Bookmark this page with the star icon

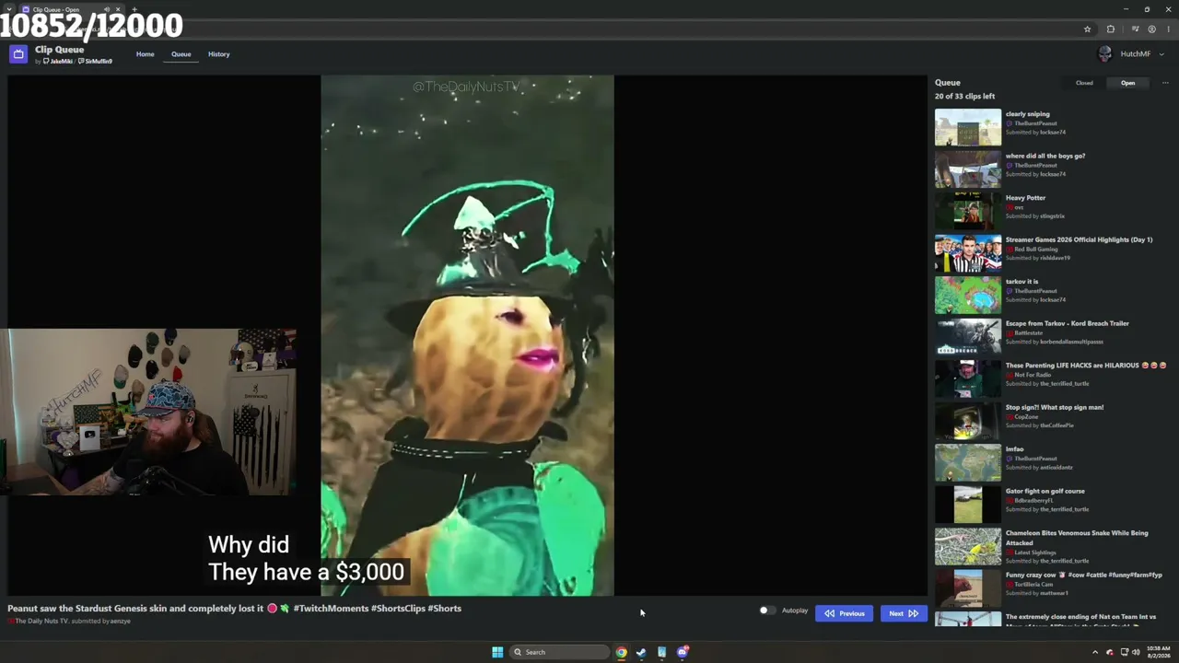(x=1087, y=29)
